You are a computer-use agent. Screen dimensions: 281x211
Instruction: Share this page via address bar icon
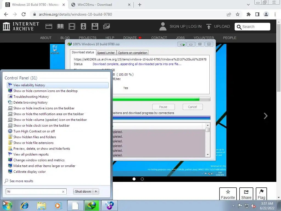pyautogui.click(x=229, y=14)
